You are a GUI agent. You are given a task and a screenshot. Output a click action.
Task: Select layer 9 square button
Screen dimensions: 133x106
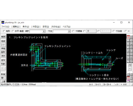point(131,41)
